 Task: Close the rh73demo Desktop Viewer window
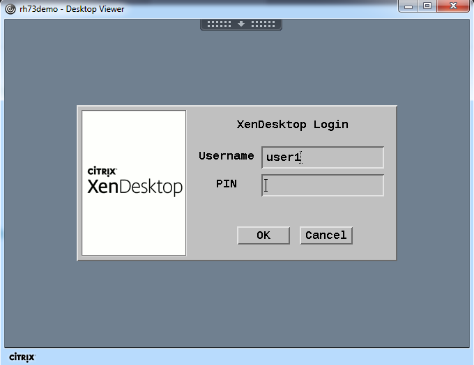point(453,6)
